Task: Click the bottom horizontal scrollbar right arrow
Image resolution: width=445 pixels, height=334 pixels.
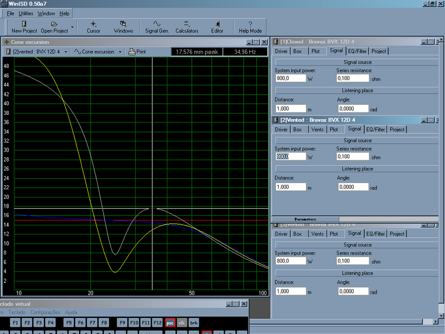Action: [x=436, y=322]
